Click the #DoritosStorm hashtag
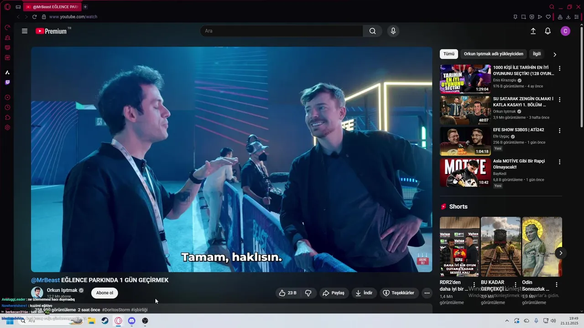 pyautogui.click(x=116, y=310)
